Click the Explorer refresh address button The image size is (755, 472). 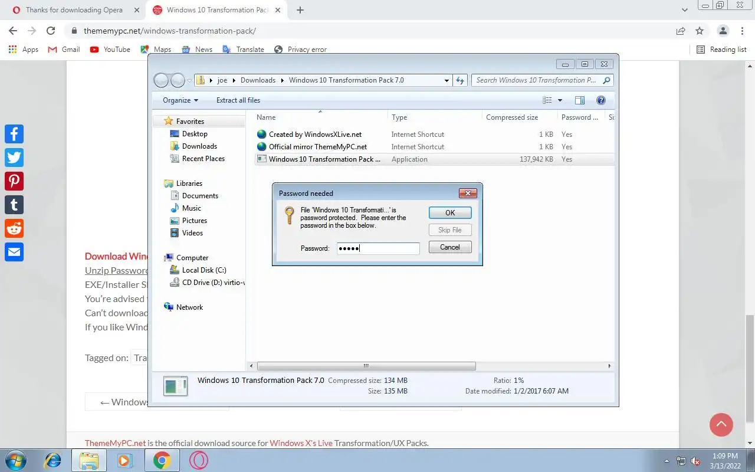[461, 80]
